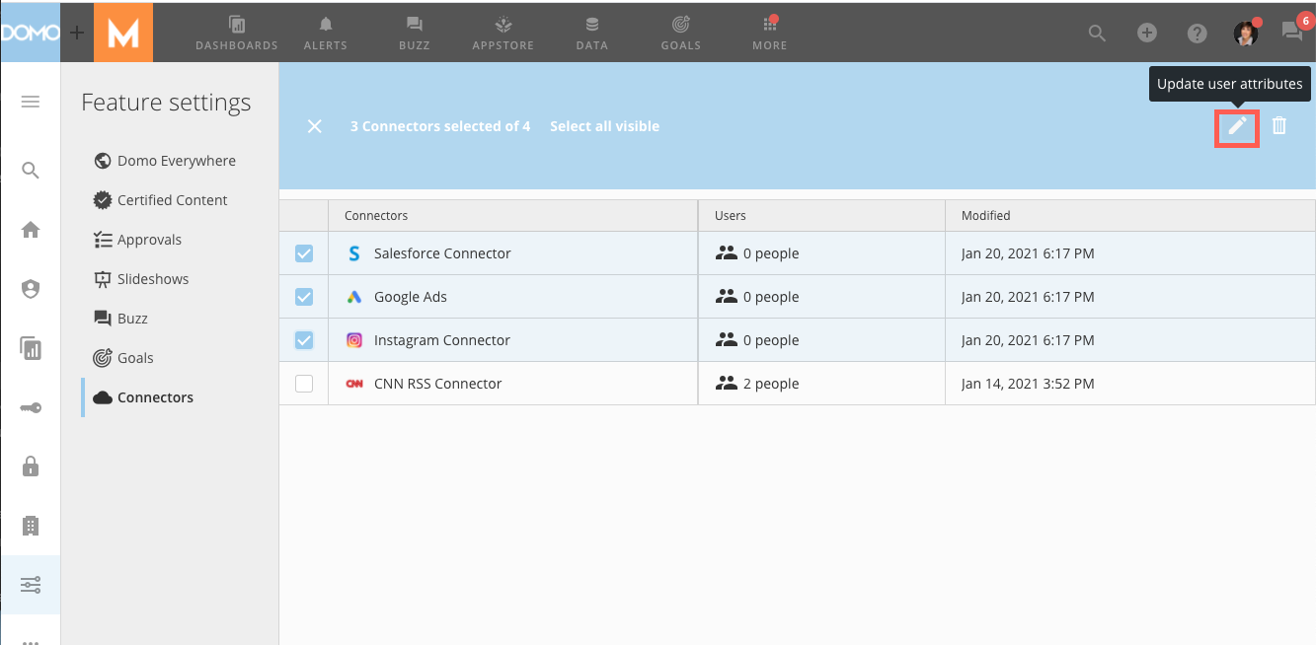The image size is (1316, 645).
Task: Click the X to clear connector selection
Action: point(315,126)
